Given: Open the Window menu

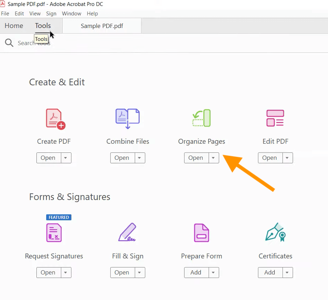Looking at the screenshot, I should click(71, 14).
